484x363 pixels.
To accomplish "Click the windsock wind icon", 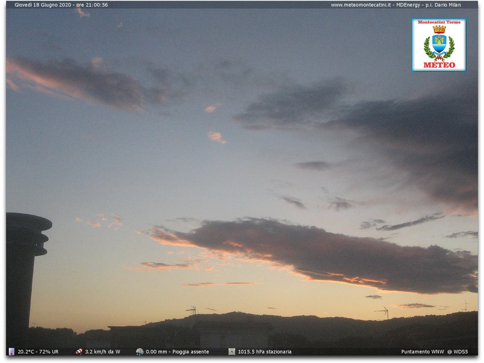I will [x=79, y=352].
